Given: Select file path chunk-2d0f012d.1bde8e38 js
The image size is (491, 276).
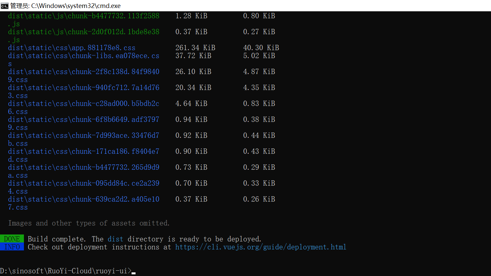Looking at the screenshot, I should click(84, 36).
